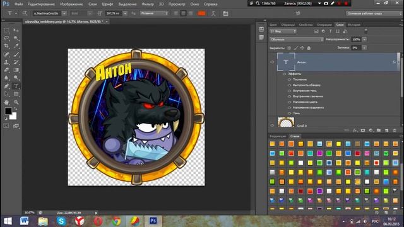Viewport: 404px width, 227px height.
Task: Open Create Warped Text option
Action: [x=213, y=13]
